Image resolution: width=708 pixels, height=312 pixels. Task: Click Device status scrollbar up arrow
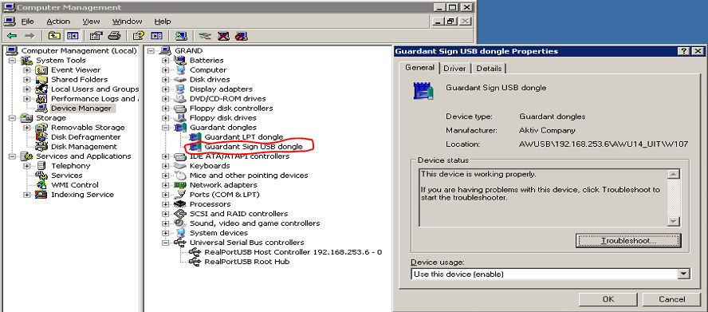pos(673,174)
